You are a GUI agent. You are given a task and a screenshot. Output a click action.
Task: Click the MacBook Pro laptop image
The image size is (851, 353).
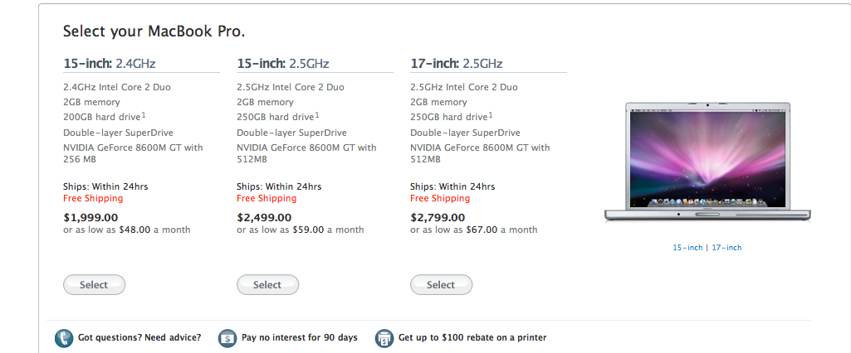coord(707,162)
